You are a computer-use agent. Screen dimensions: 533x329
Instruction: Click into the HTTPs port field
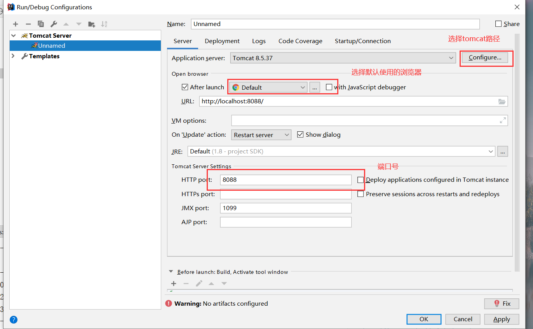(286, 194)
